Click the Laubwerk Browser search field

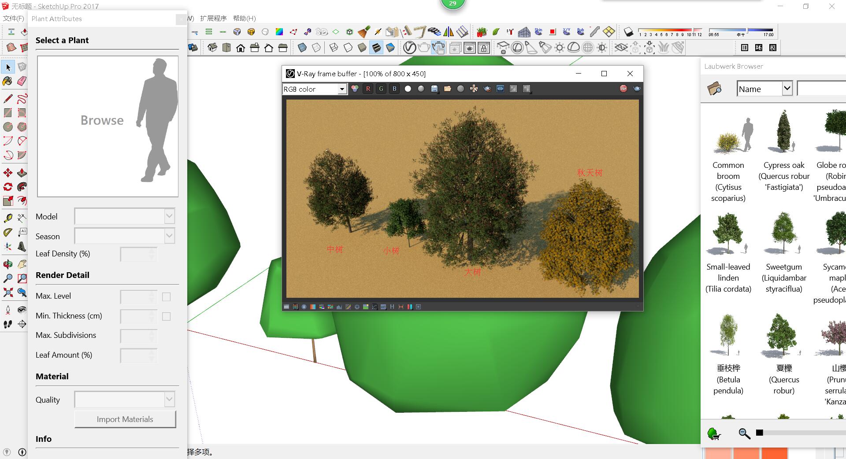tap(822, 89)
